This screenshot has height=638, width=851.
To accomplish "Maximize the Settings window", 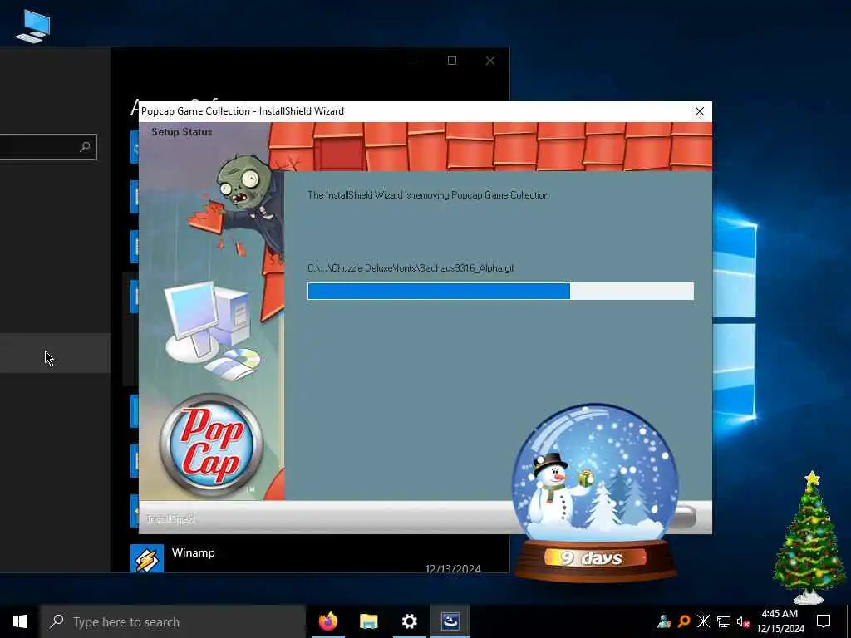I will tap(451, 61).
